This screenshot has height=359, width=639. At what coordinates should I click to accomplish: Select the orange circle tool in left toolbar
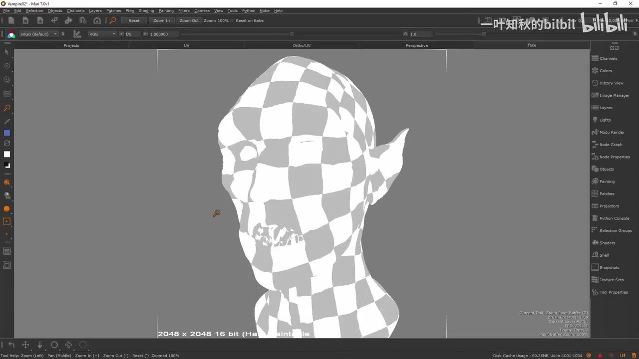[x=7, y=209]
